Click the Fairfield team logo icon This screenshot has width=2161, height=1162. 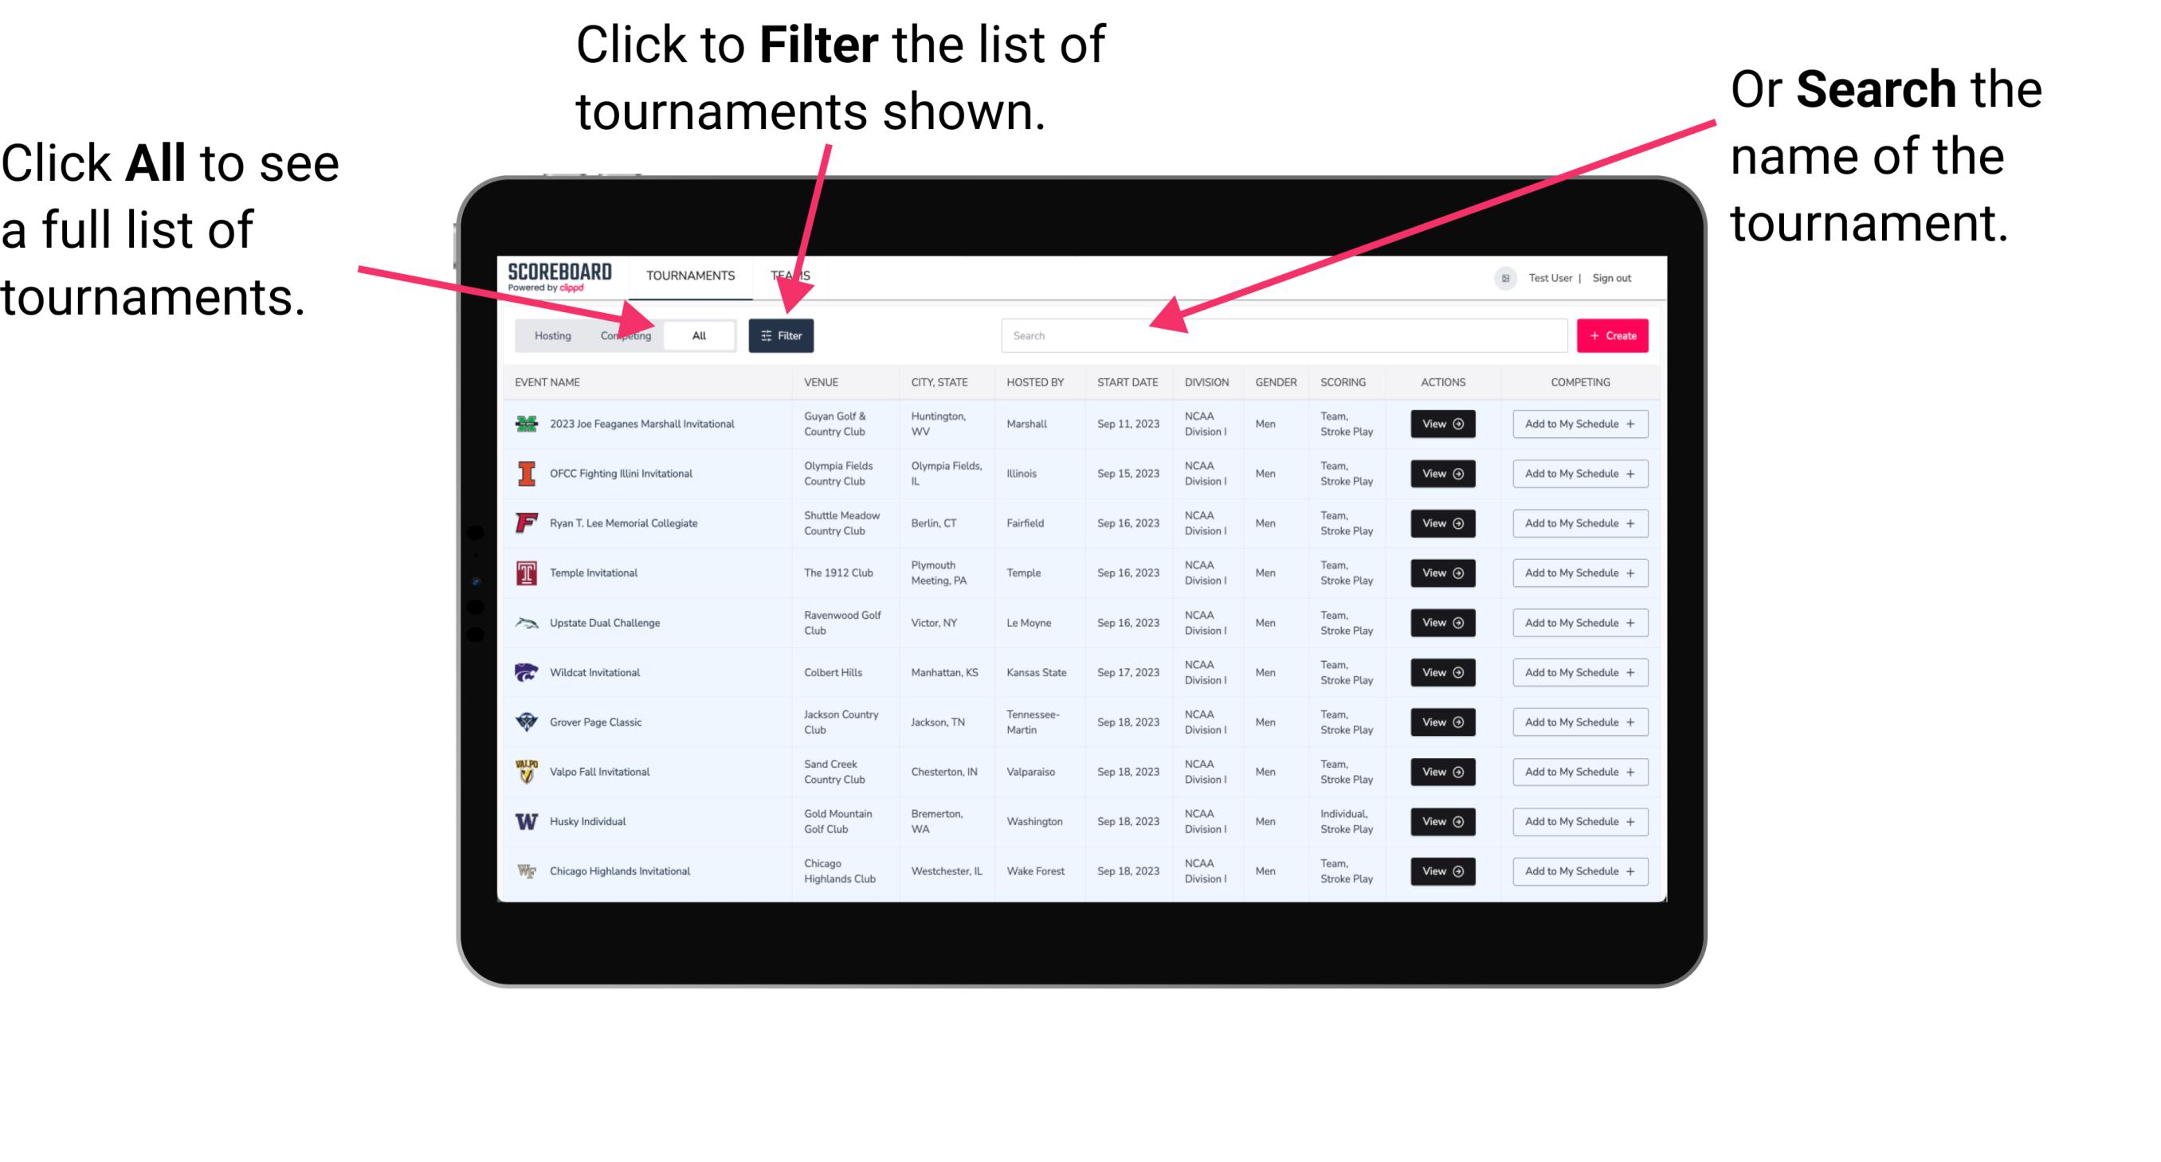(525, 524)
